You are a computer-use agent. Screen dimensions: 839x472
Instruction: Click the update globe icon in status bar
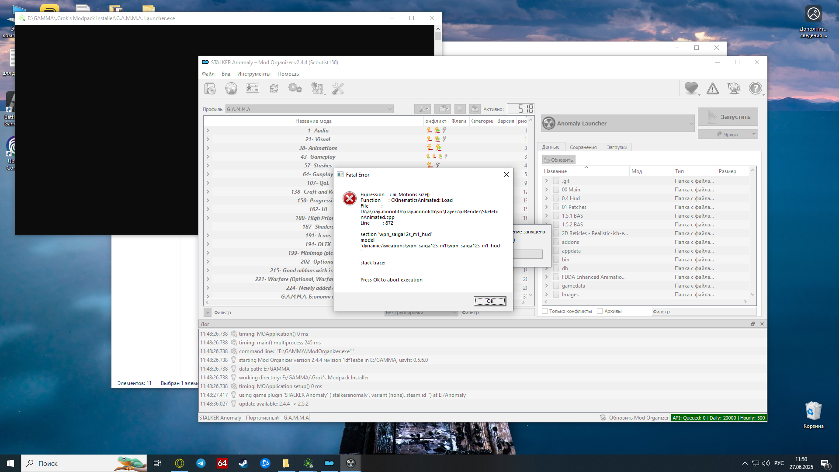pyautogui.click(x=603, y=417)
